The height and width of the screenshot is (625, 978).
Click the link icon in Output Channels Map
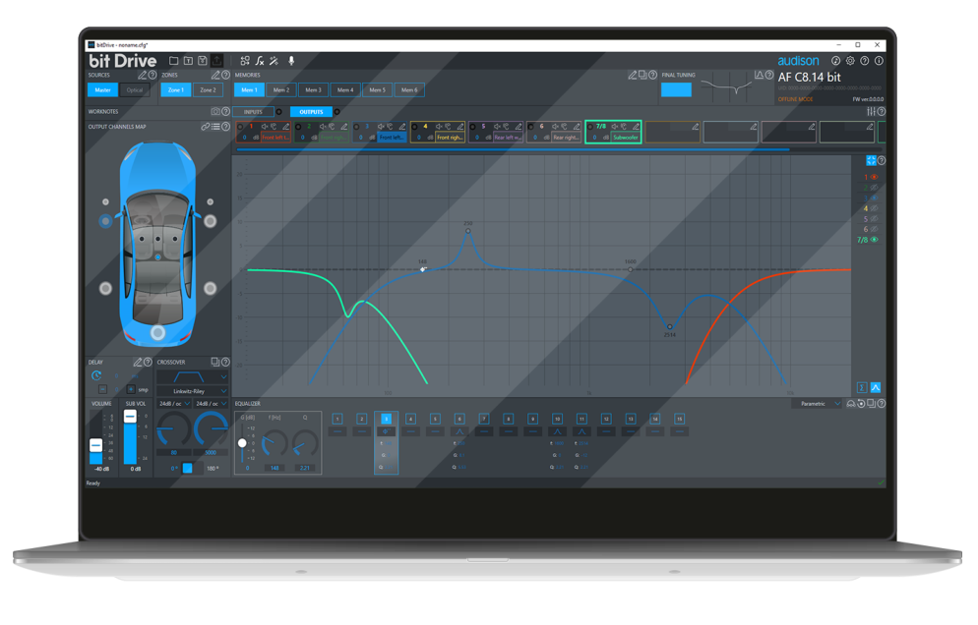pyautogui.click(x=205, y=127)
